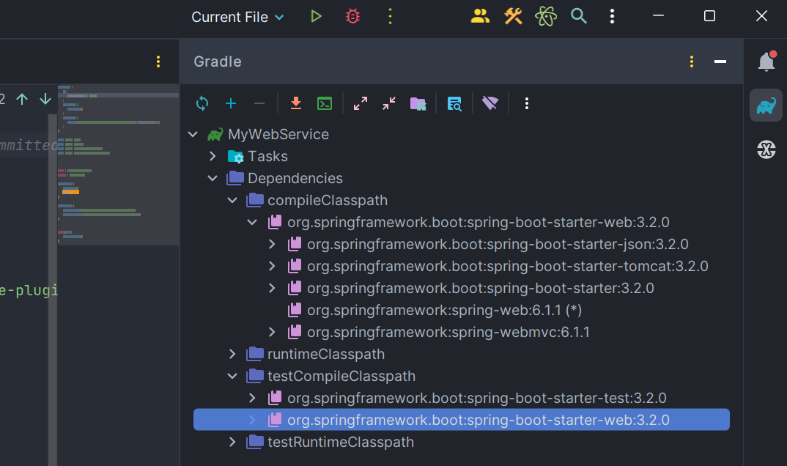The width and height of the screenshot is (787, 466).
Task: Click the editor minimap code preview
Action: click(x=118, y=165)
